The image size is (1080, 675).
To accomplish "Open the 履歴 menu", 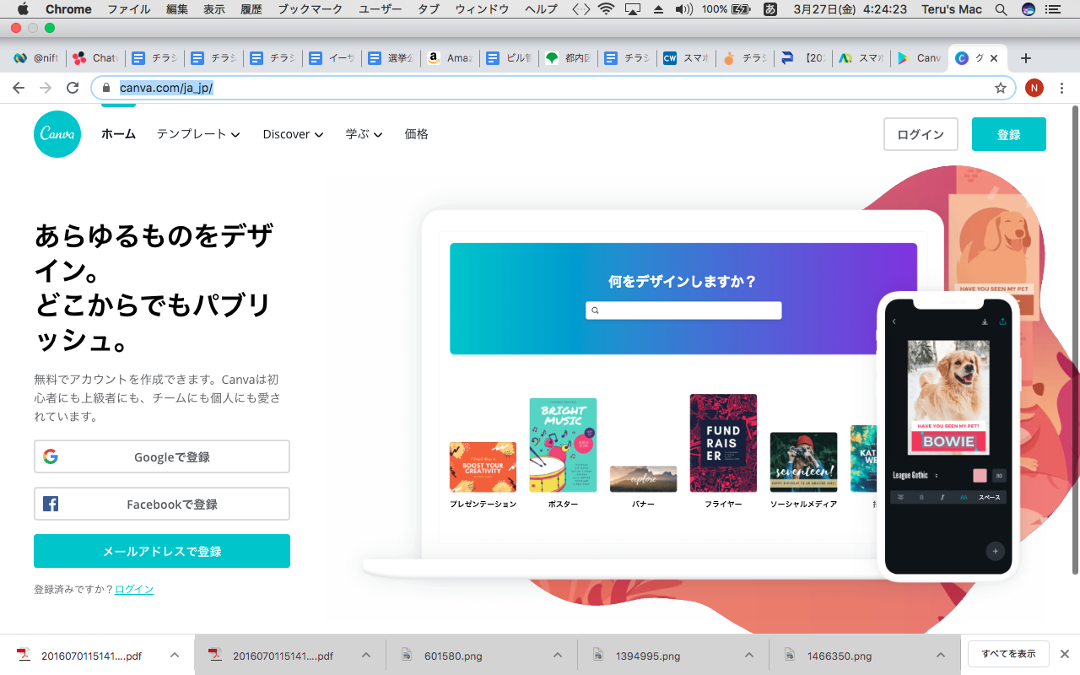I will (251, 9).
